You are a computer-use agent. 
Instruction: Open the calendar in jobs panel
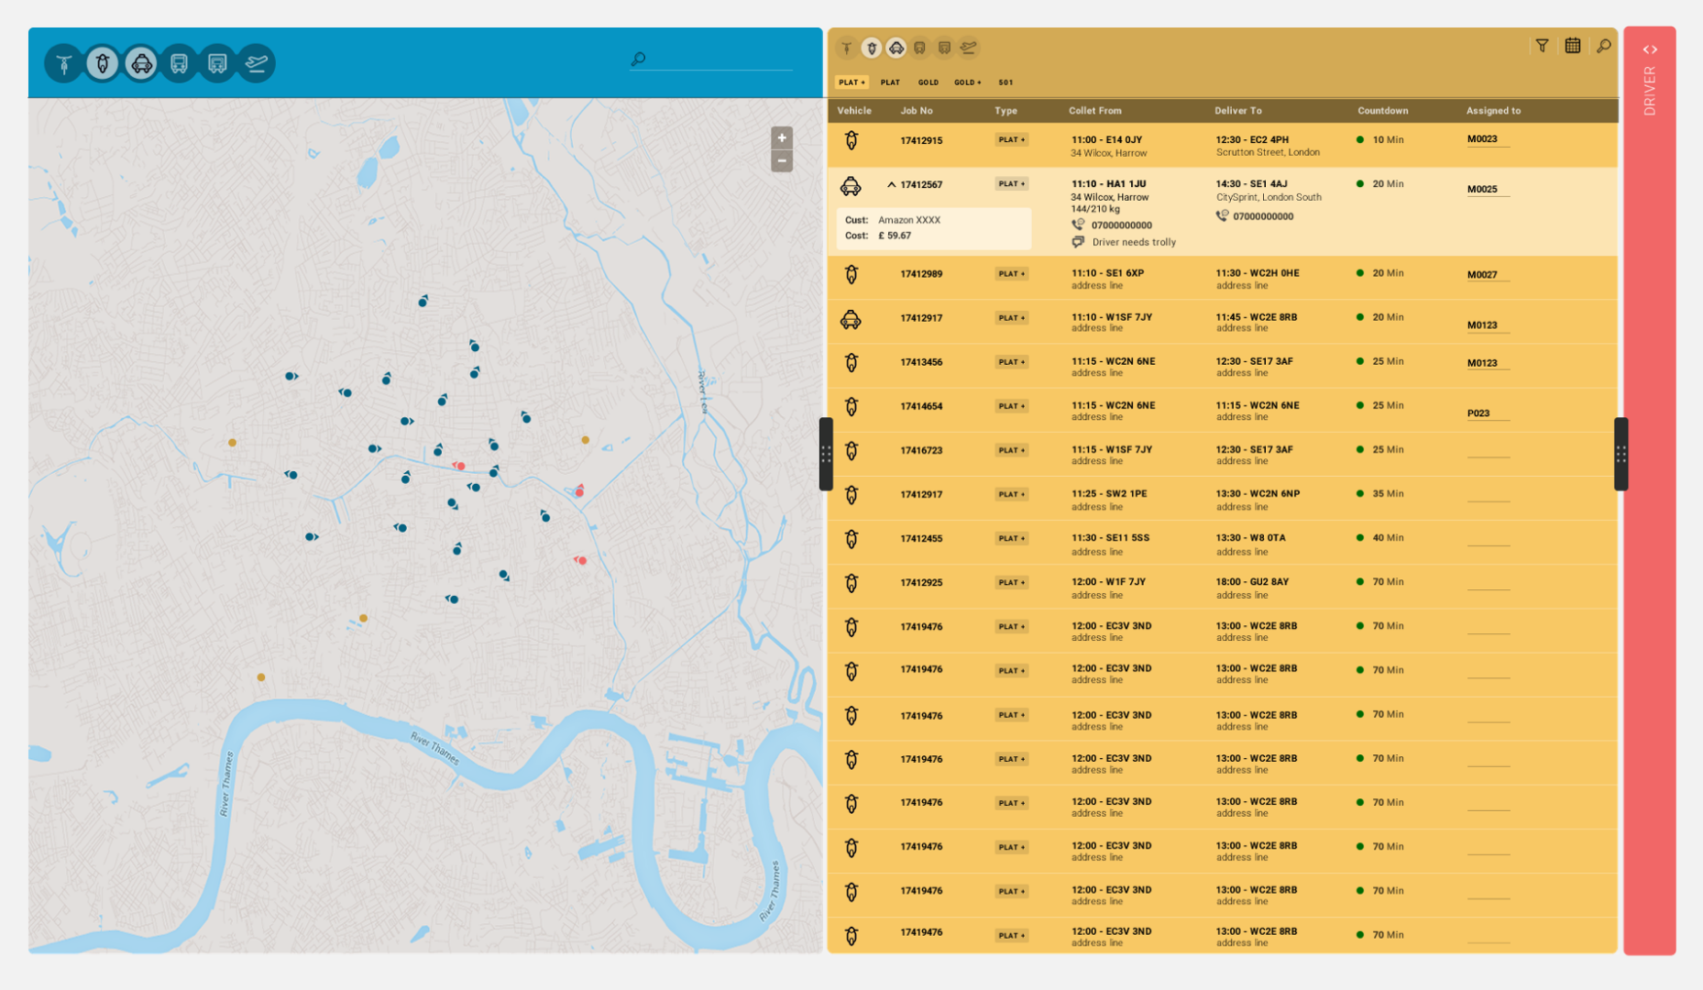click(1573, 46)
